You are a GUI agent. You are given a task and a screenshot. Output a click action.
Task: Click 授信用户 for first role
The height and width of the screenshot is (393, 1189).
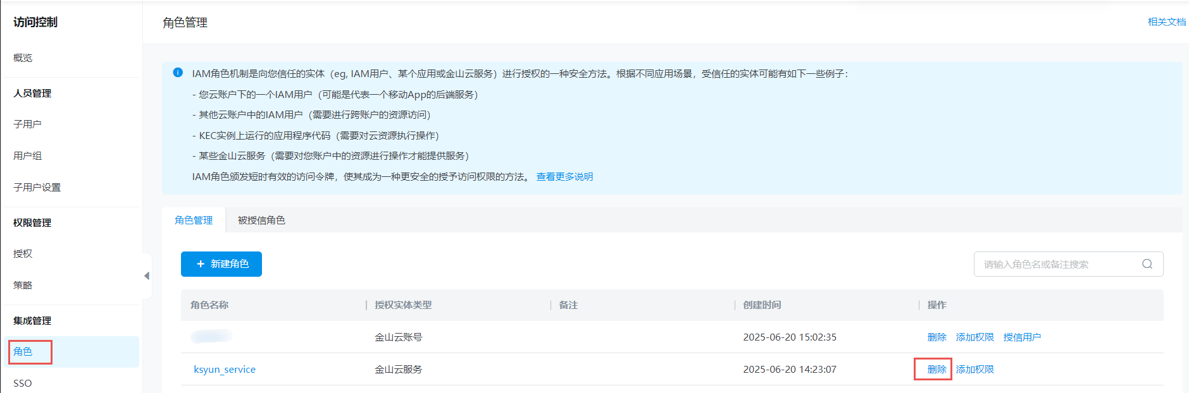tap(1022, 337)
